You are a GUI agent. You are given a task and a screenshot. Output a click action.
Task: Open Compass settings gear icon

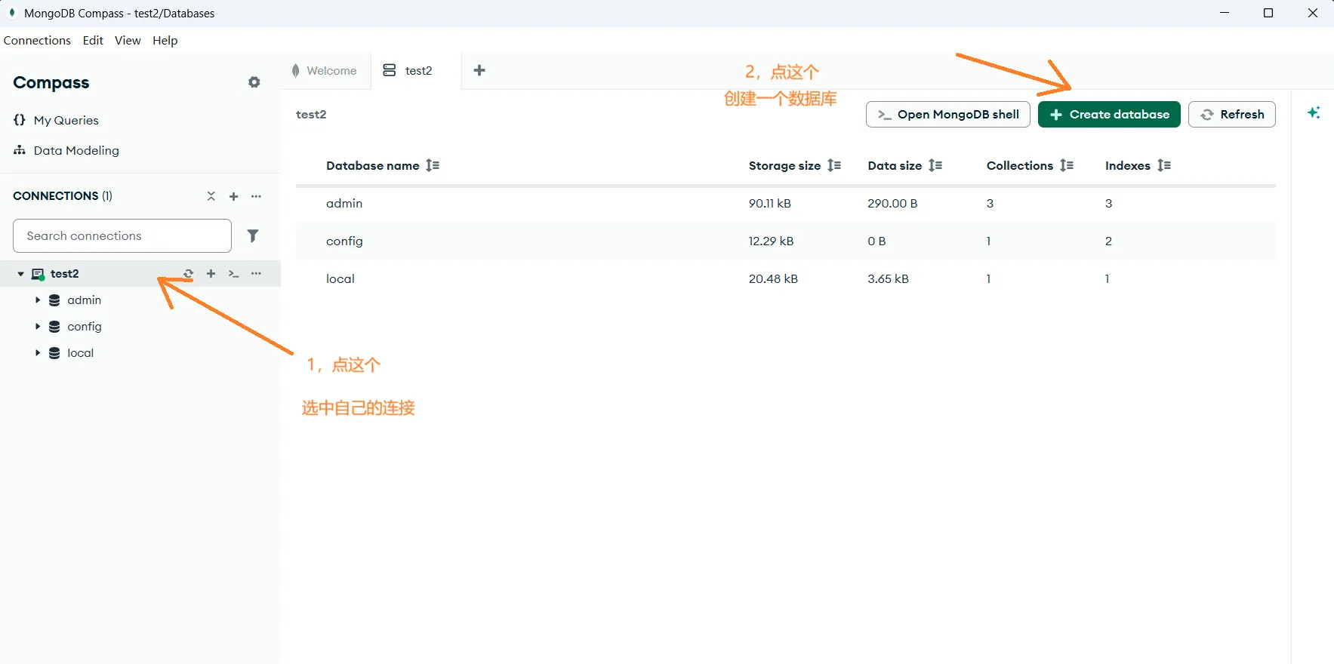tap(254, 82)
